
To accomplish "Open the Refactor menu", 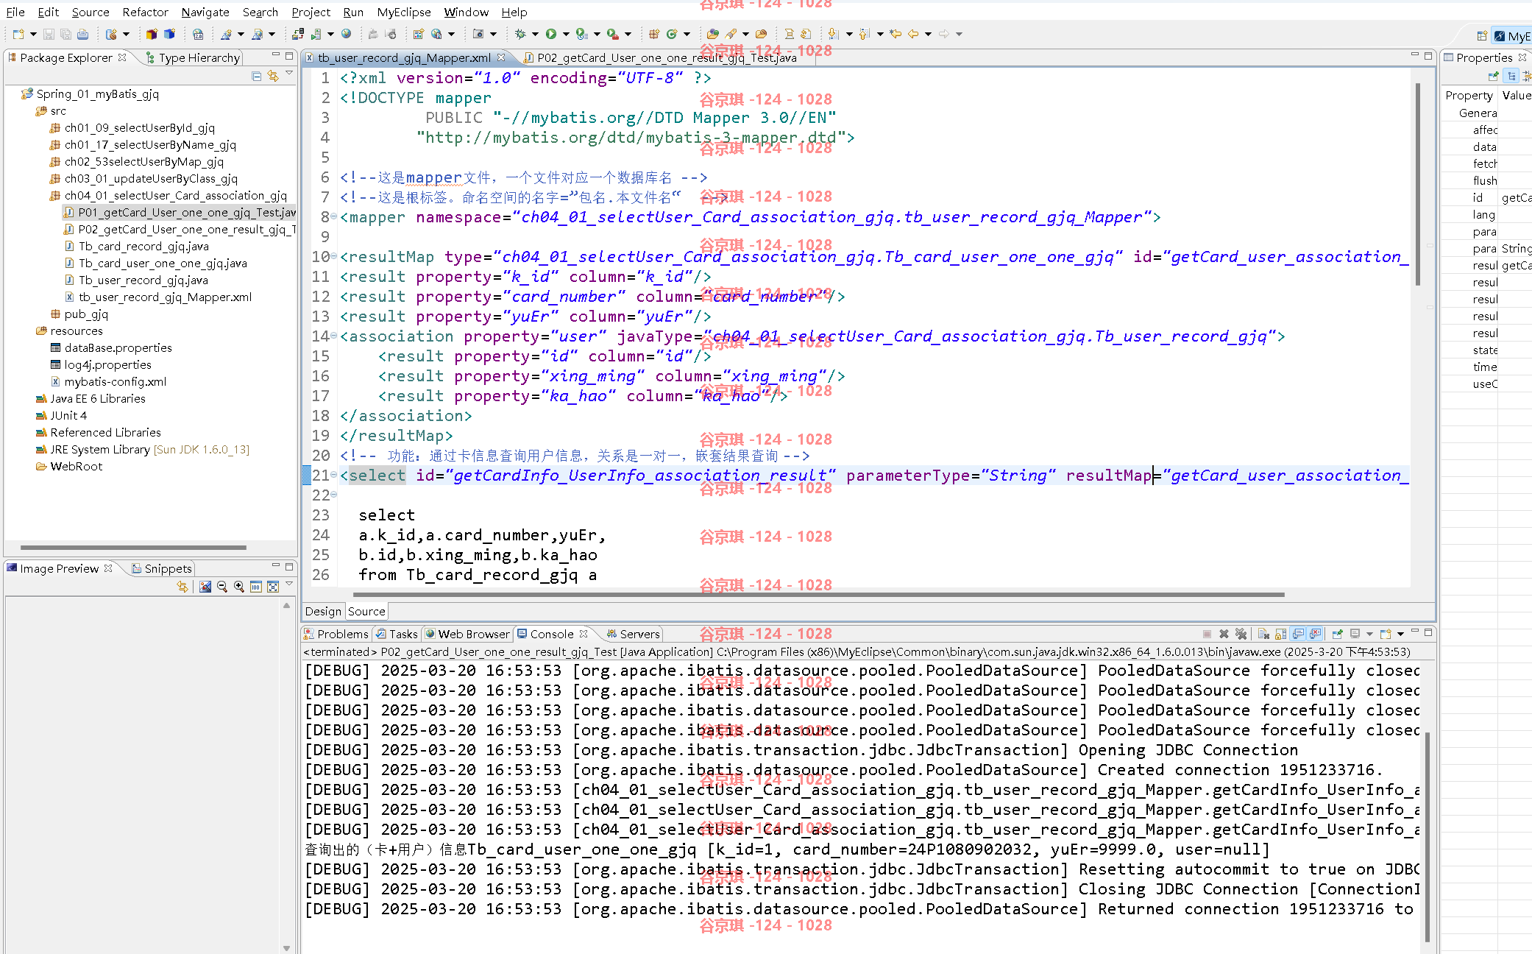I will pyautogui.click(x=145, y=12).
